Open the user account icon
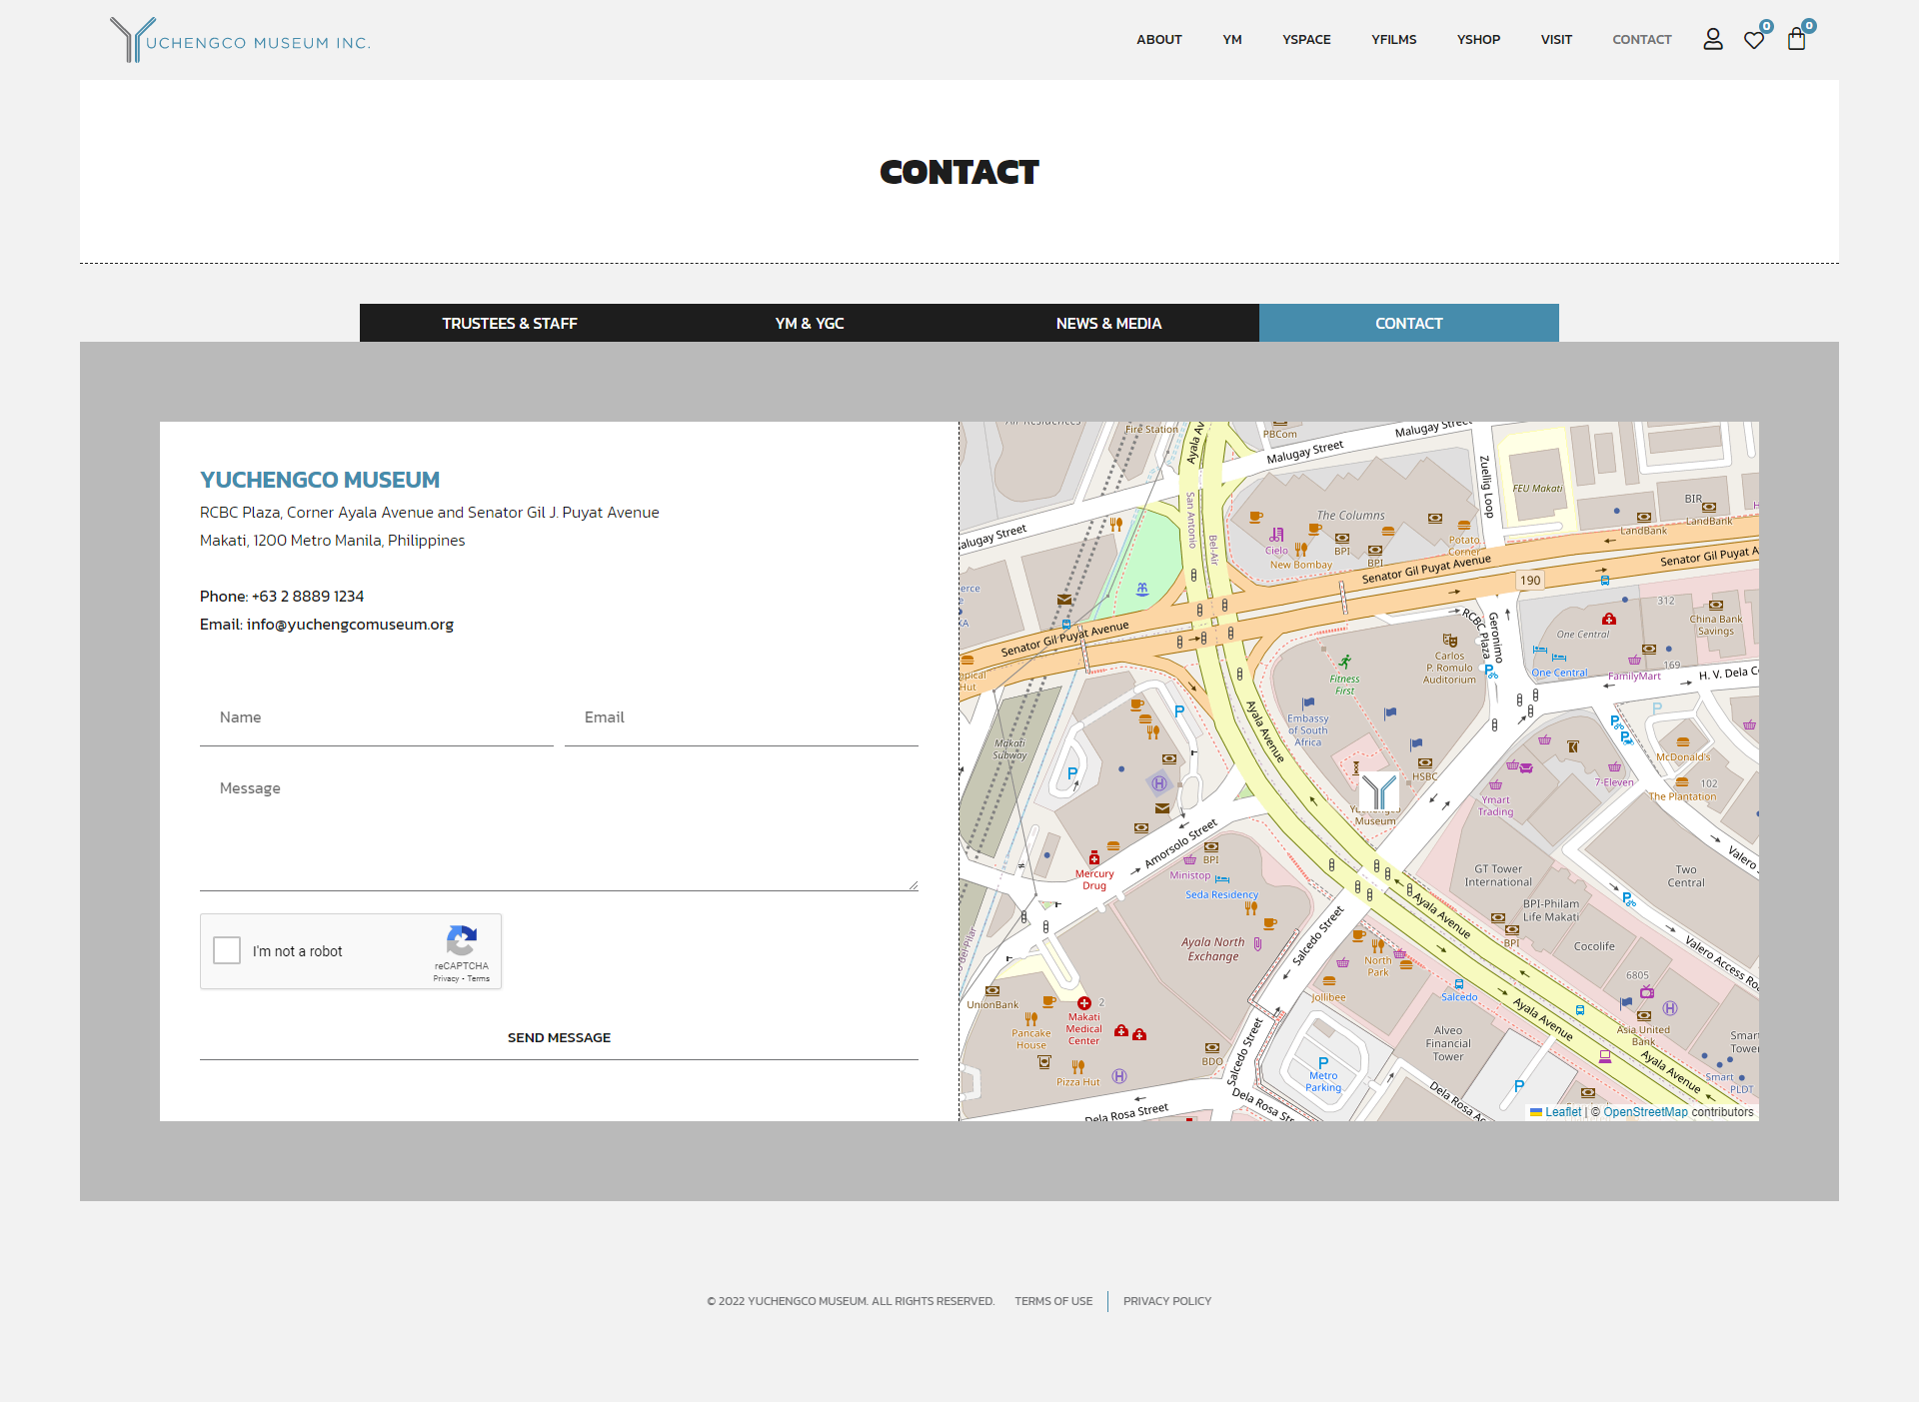 pos(1713,39)
